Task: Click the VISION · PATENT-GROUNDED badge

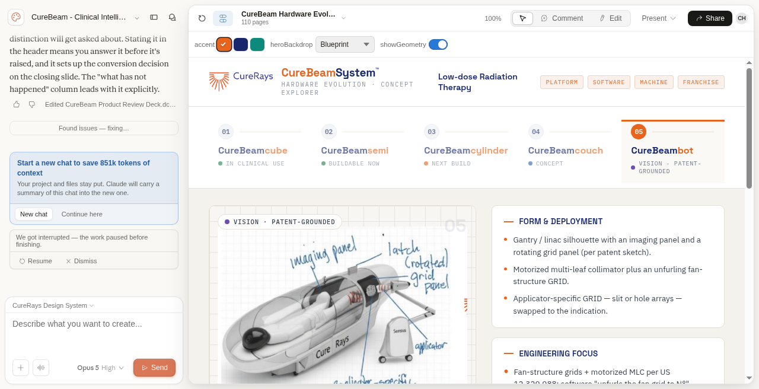Action: pyautogui.click(x=280, y=222)
